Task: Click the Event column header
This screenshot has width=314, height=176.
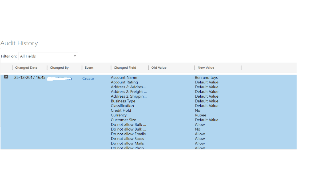Action: coord(89,68)
